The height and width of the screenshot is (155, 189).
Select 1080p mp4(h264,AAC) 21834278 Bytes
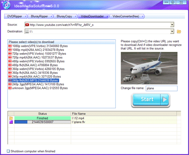pyautogui.click(x=38, y=50)
